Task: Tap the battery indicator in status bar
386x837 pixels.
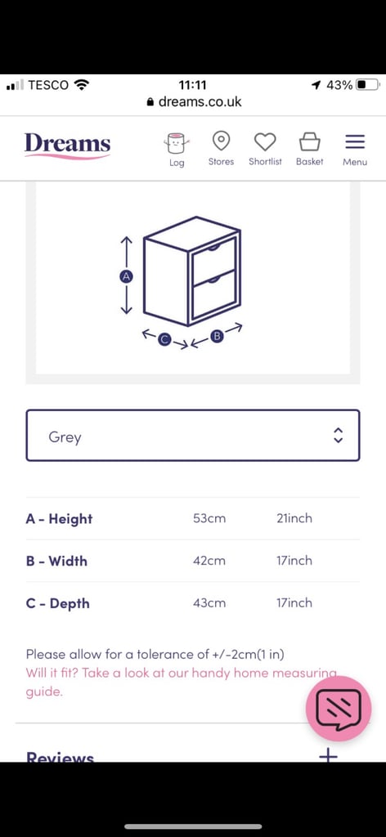Action: 368,85
